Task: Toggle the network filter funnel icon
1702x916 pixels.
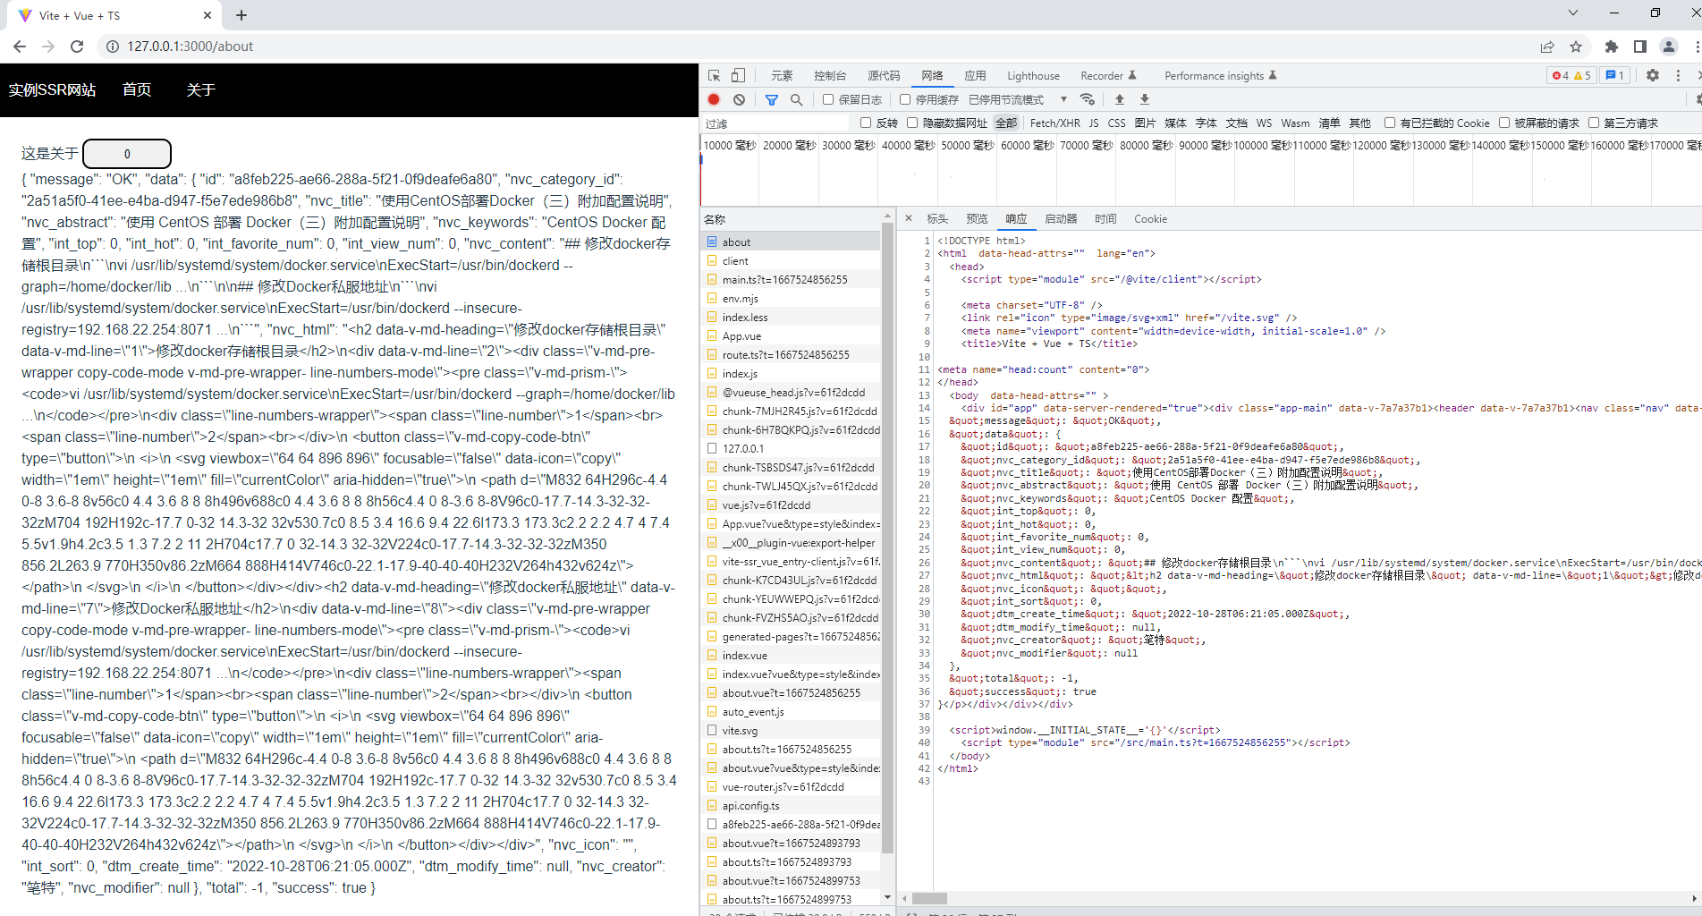Action: click(x=772, y=99)
